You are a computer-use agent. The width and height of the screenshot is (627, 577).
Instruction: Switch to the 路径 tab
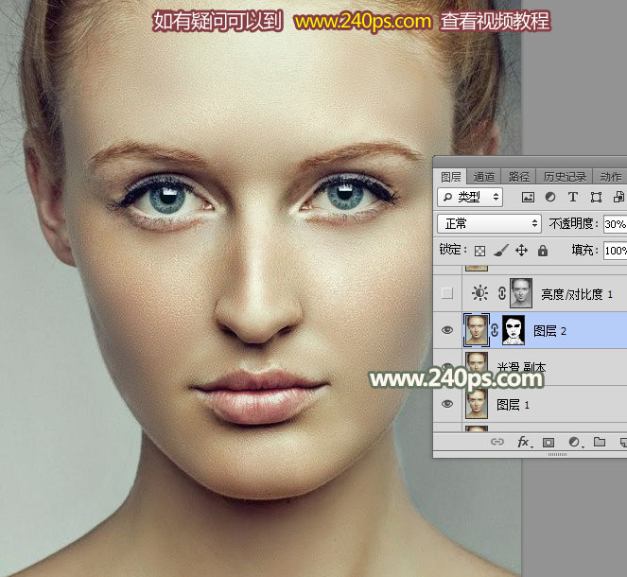click(518, 177)
